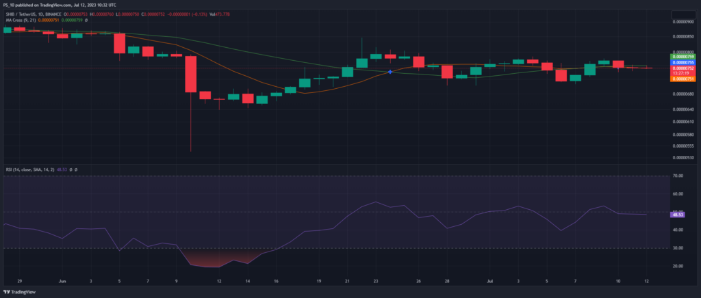Click the SHIB / TetherUS symbol title
Image resolution: width=701 pixels, height=298 pixels.
pyautogui.click(x=22, y=14)
